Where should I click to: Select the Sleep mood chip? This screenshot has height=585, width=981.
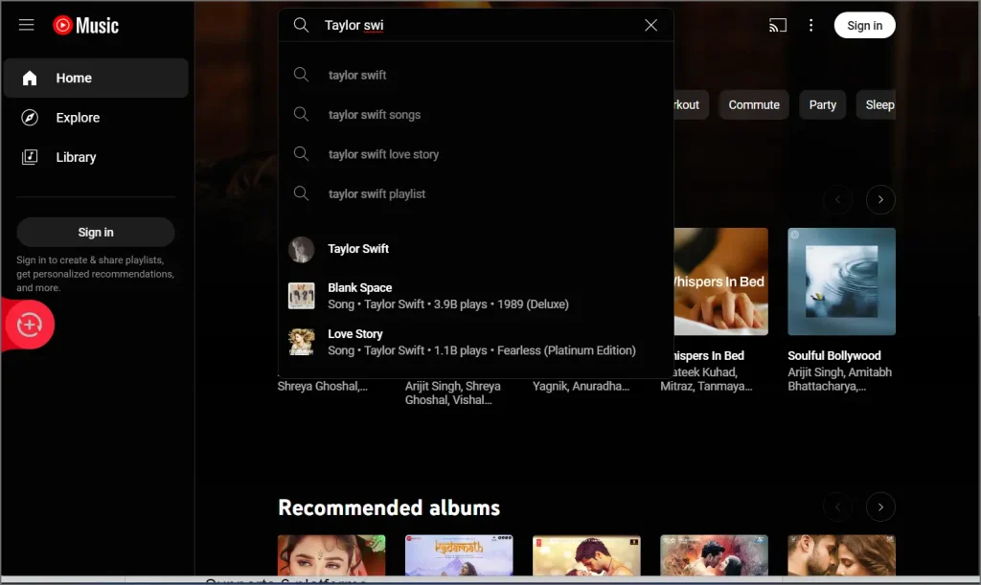click(x=878, y=104)
